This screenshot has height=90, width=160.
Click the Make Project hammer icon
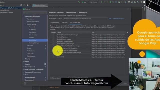[79, 2]
